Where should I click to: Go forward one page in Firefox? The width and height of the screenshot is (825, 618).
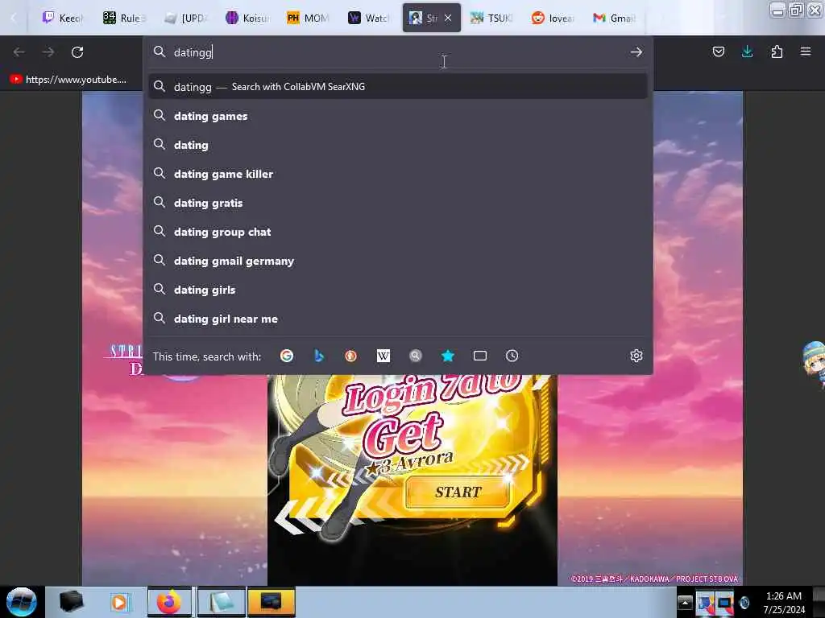(48, 52)
